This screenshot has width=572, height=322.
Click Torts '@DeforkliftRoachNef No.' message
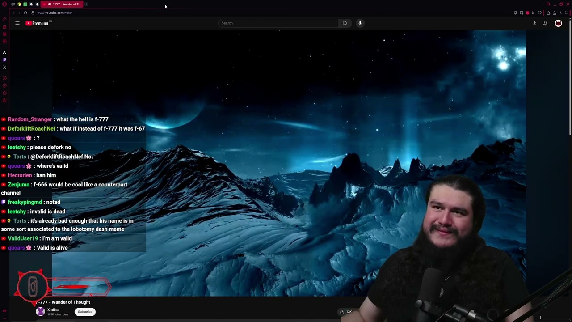[x=47, y=157]
